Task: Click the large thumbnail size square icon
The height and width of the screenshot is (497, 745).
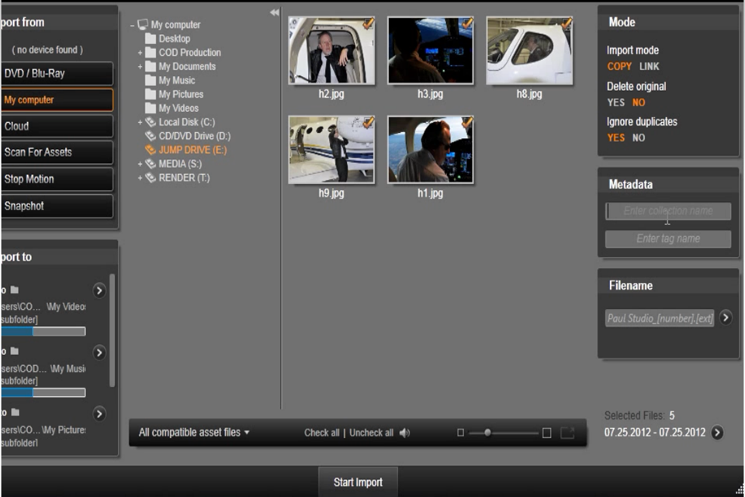Action: point(547,433)
